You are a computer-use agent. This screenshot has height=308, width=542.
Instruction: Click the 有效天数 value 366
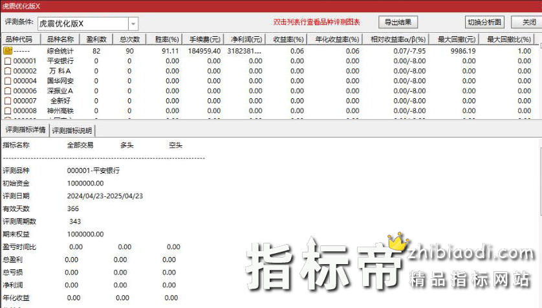(73, 209)
